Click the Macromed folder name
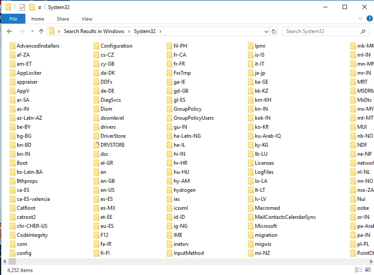374x275 pixels. [267, 208]
